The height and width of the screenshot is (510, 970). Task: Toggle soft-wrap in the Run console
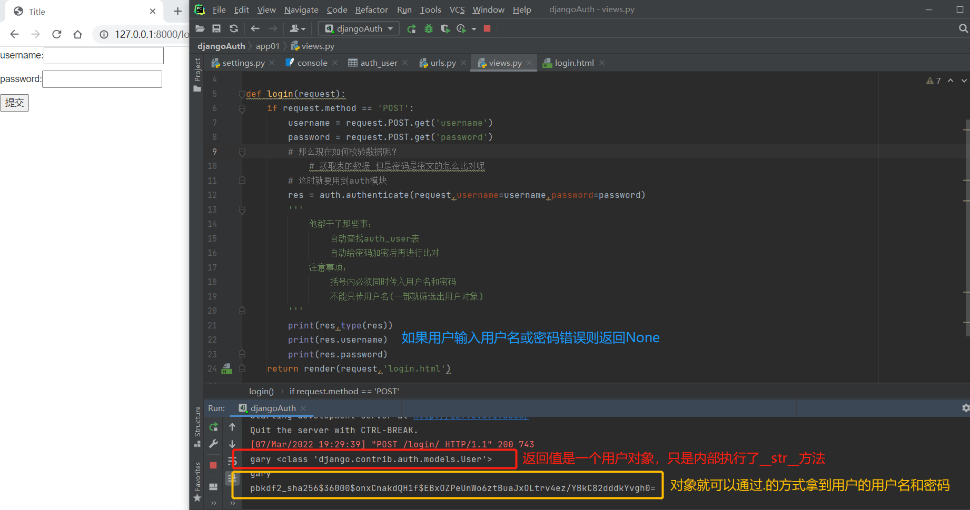(x=232, y=461)
